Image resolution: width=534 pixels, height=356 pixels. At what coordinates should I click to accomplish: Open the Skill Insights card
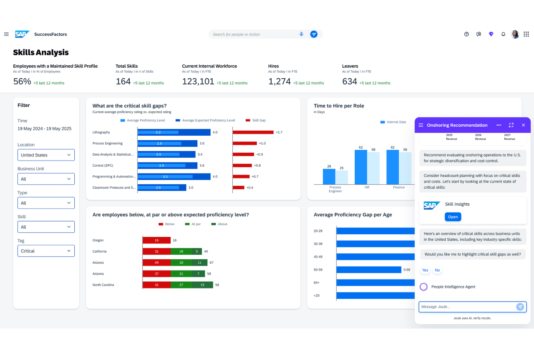(x=453, y=217)
